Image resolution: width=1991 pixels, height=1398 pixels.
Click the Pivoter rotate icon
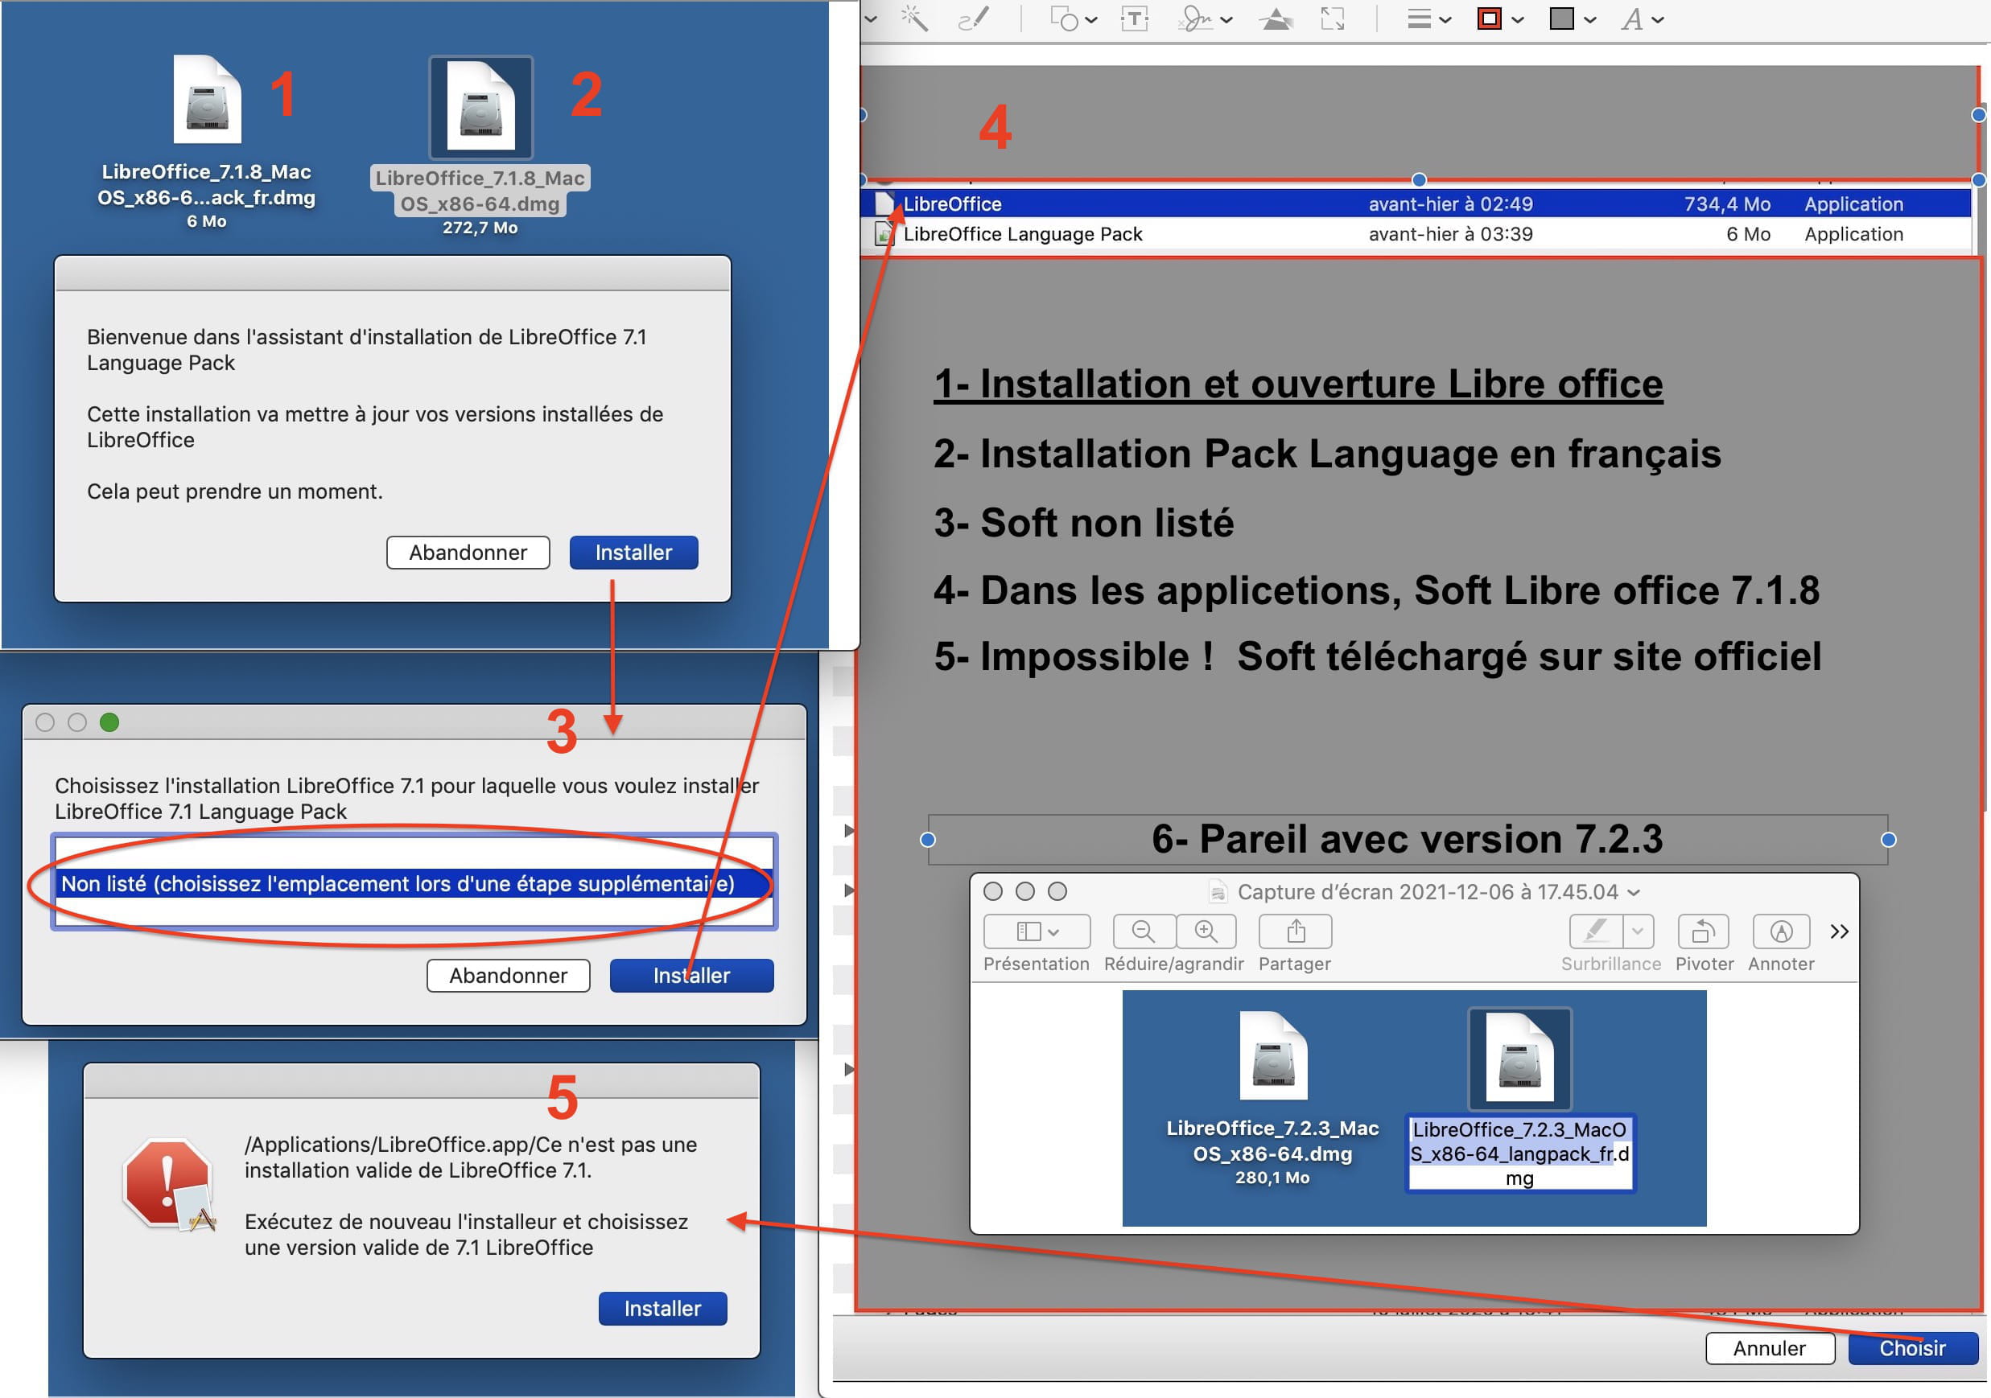point(1703,931)
